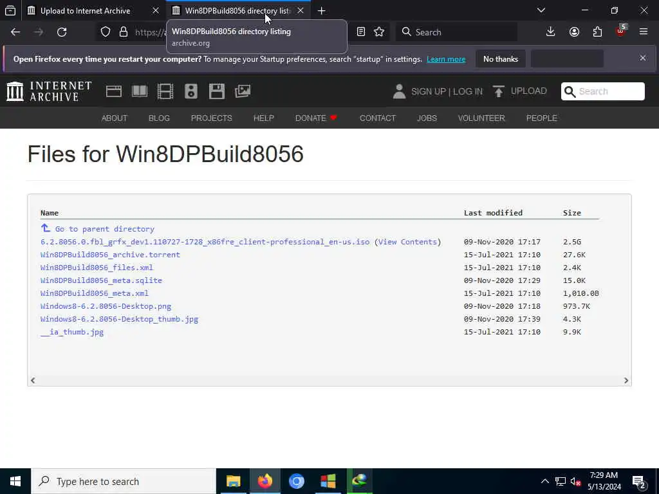659x494 pixels.
Task: Reload the current page
Action: (x=62, y=32)
